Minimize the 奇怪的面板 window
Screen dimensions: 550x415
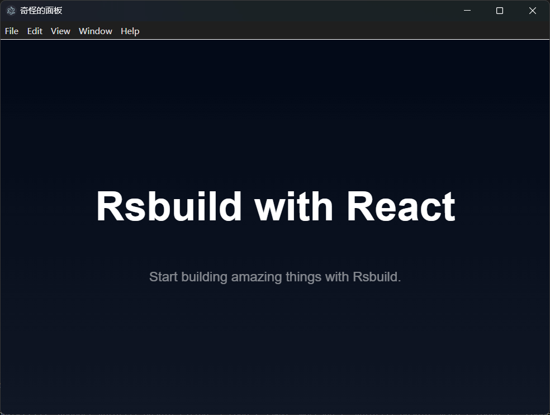point(467,11)
